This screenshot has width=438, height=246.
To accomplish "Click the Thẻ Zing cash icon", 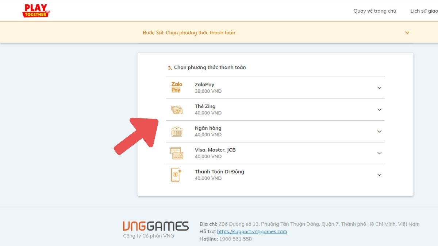I will [177, 109].
